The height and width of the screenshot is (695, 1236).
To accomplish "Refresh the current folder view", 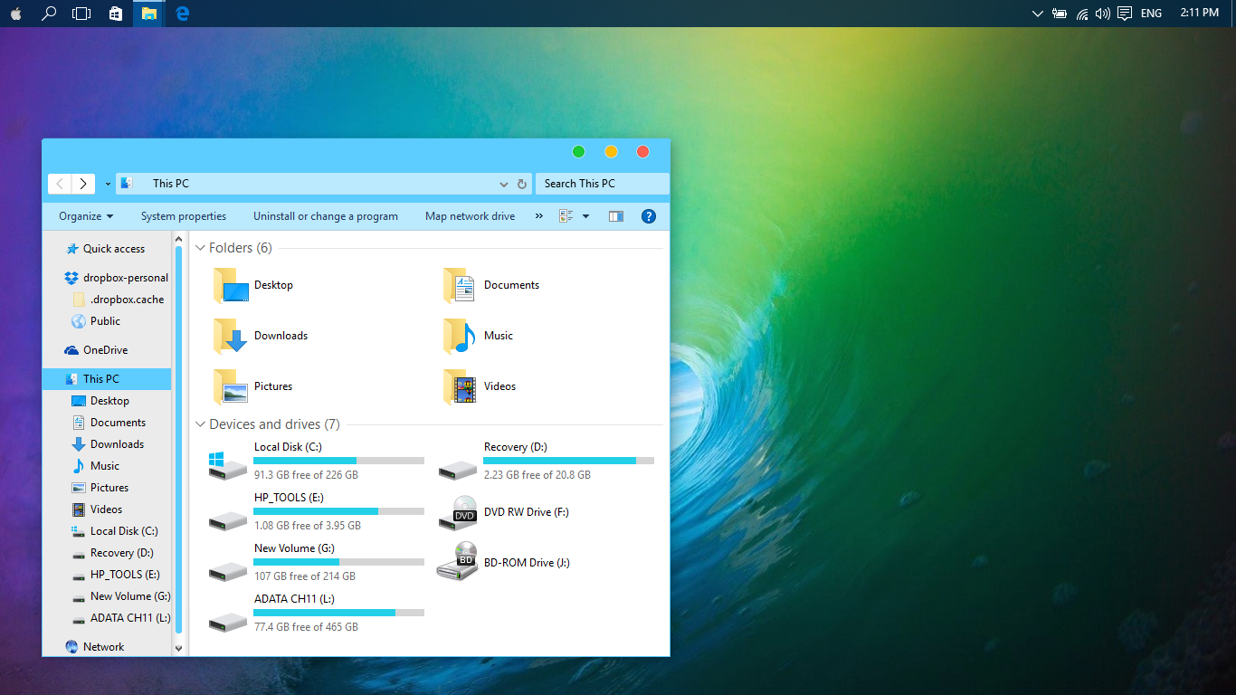I will (x=522, y=183).
